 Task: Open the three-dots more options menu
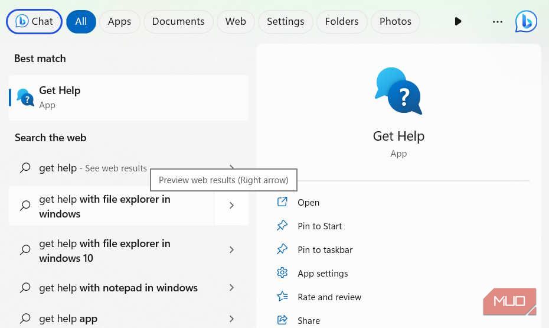(x=498, y=22)
